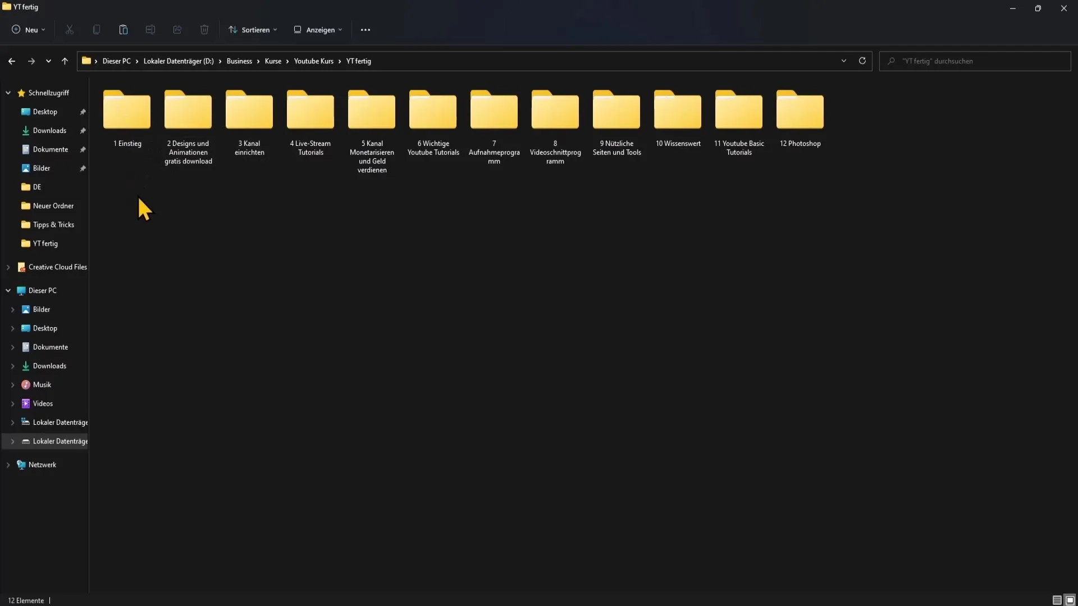Click the Paste clipboard icon
Viewport: 1078px width, 606px height.
124,30
